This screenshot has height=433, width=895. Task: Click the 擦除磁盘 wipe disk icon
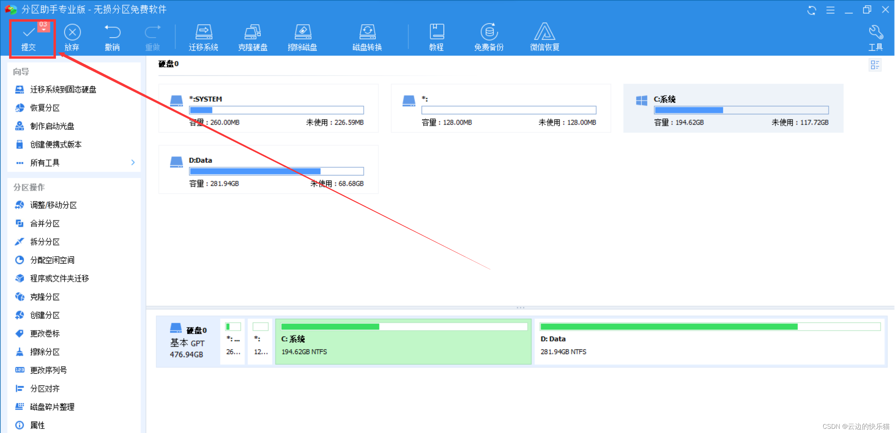[302, 32]
